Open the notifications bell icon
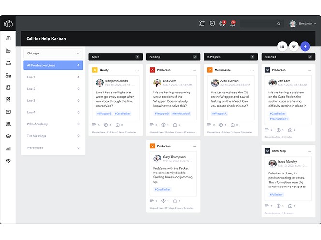Screen dimensions: 321x240 click(233, 23)
